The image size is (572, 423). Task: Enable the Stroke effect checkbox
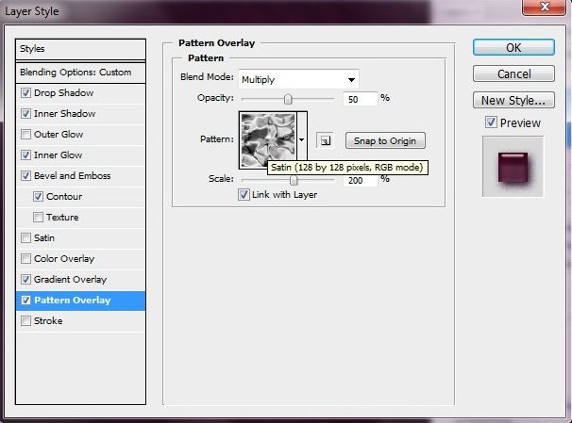25,321
